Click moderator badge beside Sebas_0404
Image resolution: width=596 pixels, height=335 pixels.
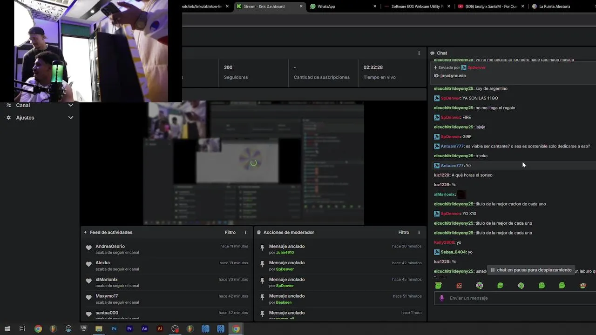[436, 252]
